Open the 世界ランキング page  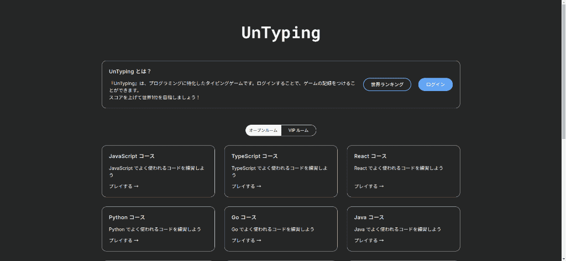(x=387, y=84)
